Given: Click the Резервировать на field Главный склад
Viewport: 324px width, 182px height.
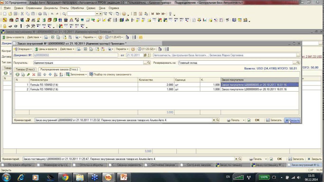Looking at the screenshot, I should [235, 63].
